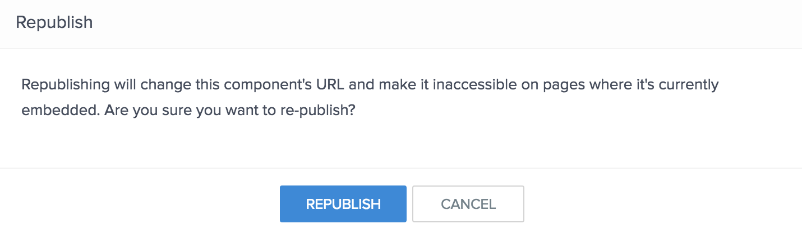Click the Republish dialog title
Viewport: 802px width, 238px height.
point(54,23)
